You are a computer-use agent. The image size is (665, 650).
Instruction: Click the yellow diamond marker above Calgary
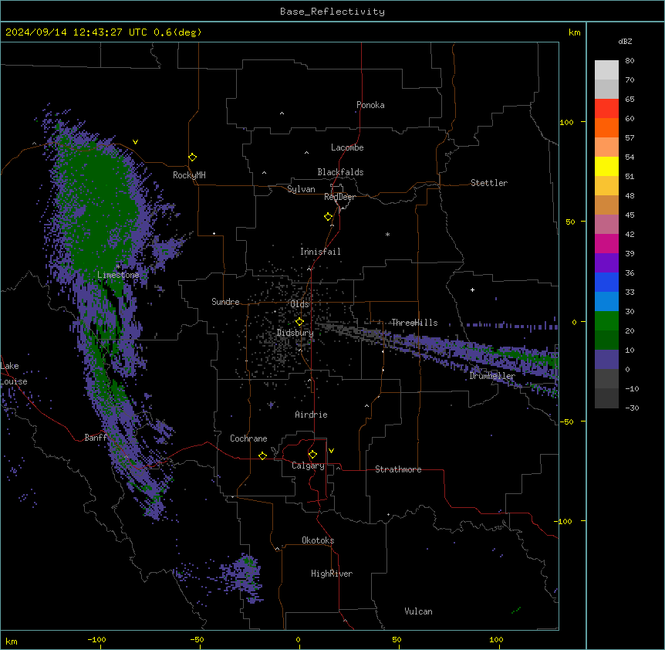312,455
